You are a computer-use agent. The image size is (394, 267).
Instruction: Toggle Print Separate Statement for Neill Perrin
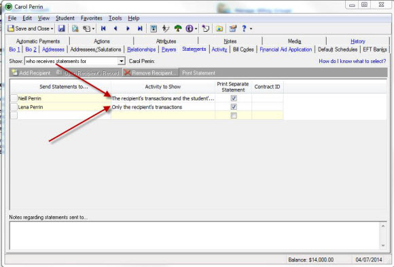click(234, 98)
